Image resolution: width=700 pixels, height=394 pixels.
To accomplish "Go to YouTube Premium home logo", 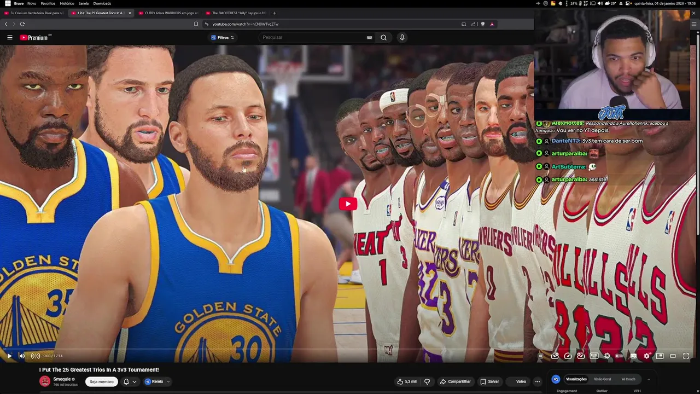I will tap(34, 37).
